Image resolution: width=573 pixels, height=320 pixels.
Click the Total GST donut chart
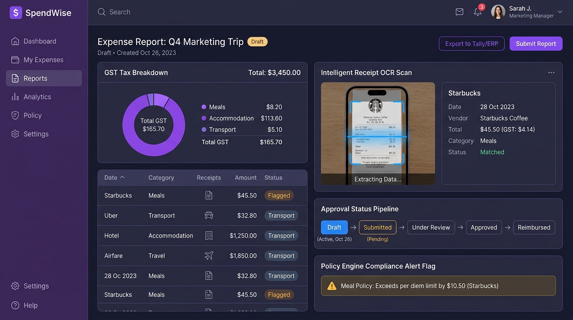click(x=154, y=125)
